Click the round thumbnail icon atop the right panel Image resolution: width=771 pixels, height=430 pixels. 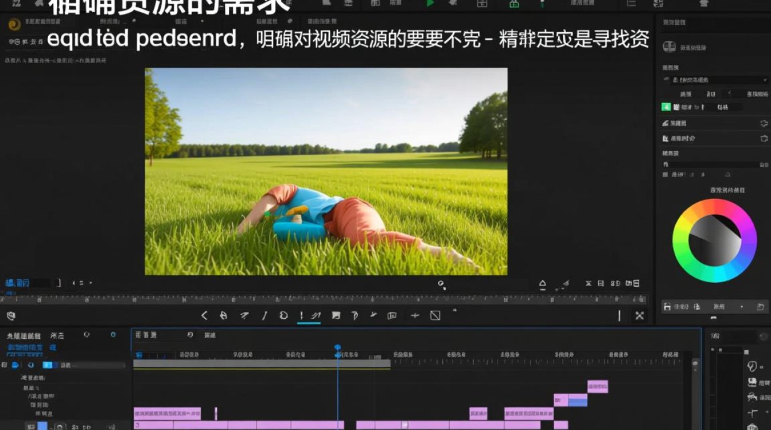point(669,46)
